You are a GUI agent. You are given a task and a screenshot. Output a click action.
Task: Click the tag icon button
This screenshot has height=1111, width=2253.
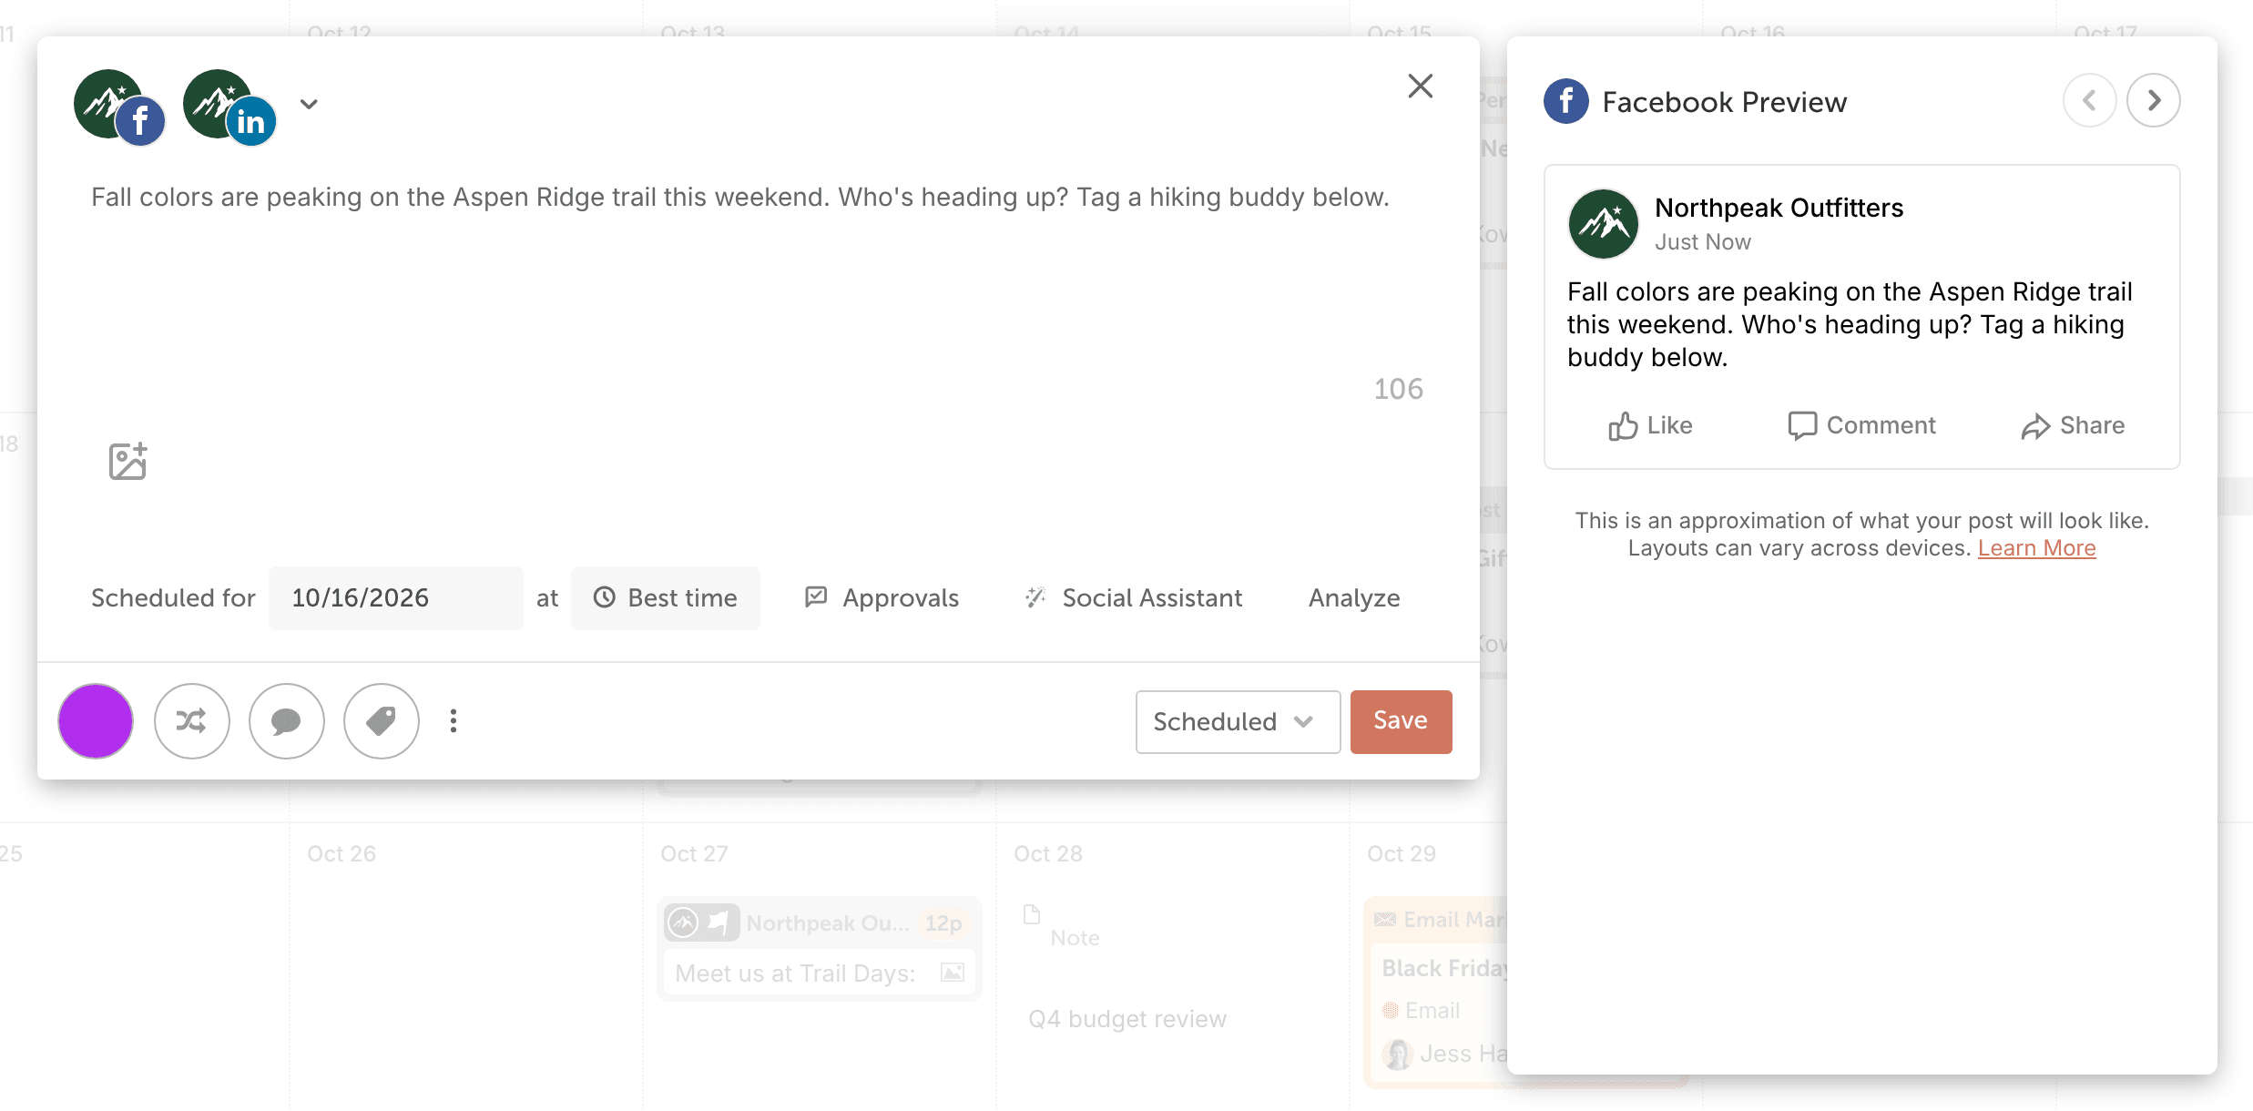[381, 721]
